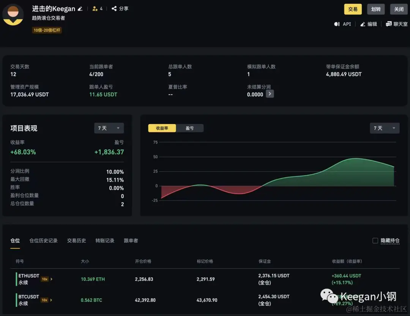This screenshot has width=410, height=316.
Task: Open the 7天 dropdown above the chart
Action: (384, 128)
